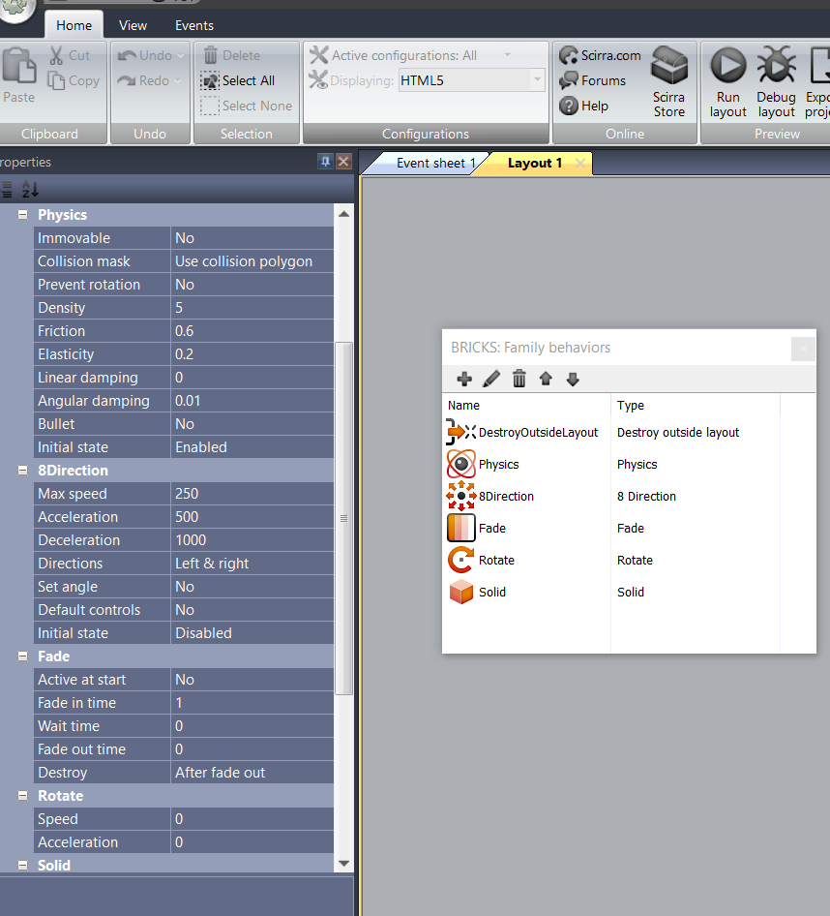Move behavior down with arrow icon
The width and height of the screenshot is (830, 916).
(573, 380)
